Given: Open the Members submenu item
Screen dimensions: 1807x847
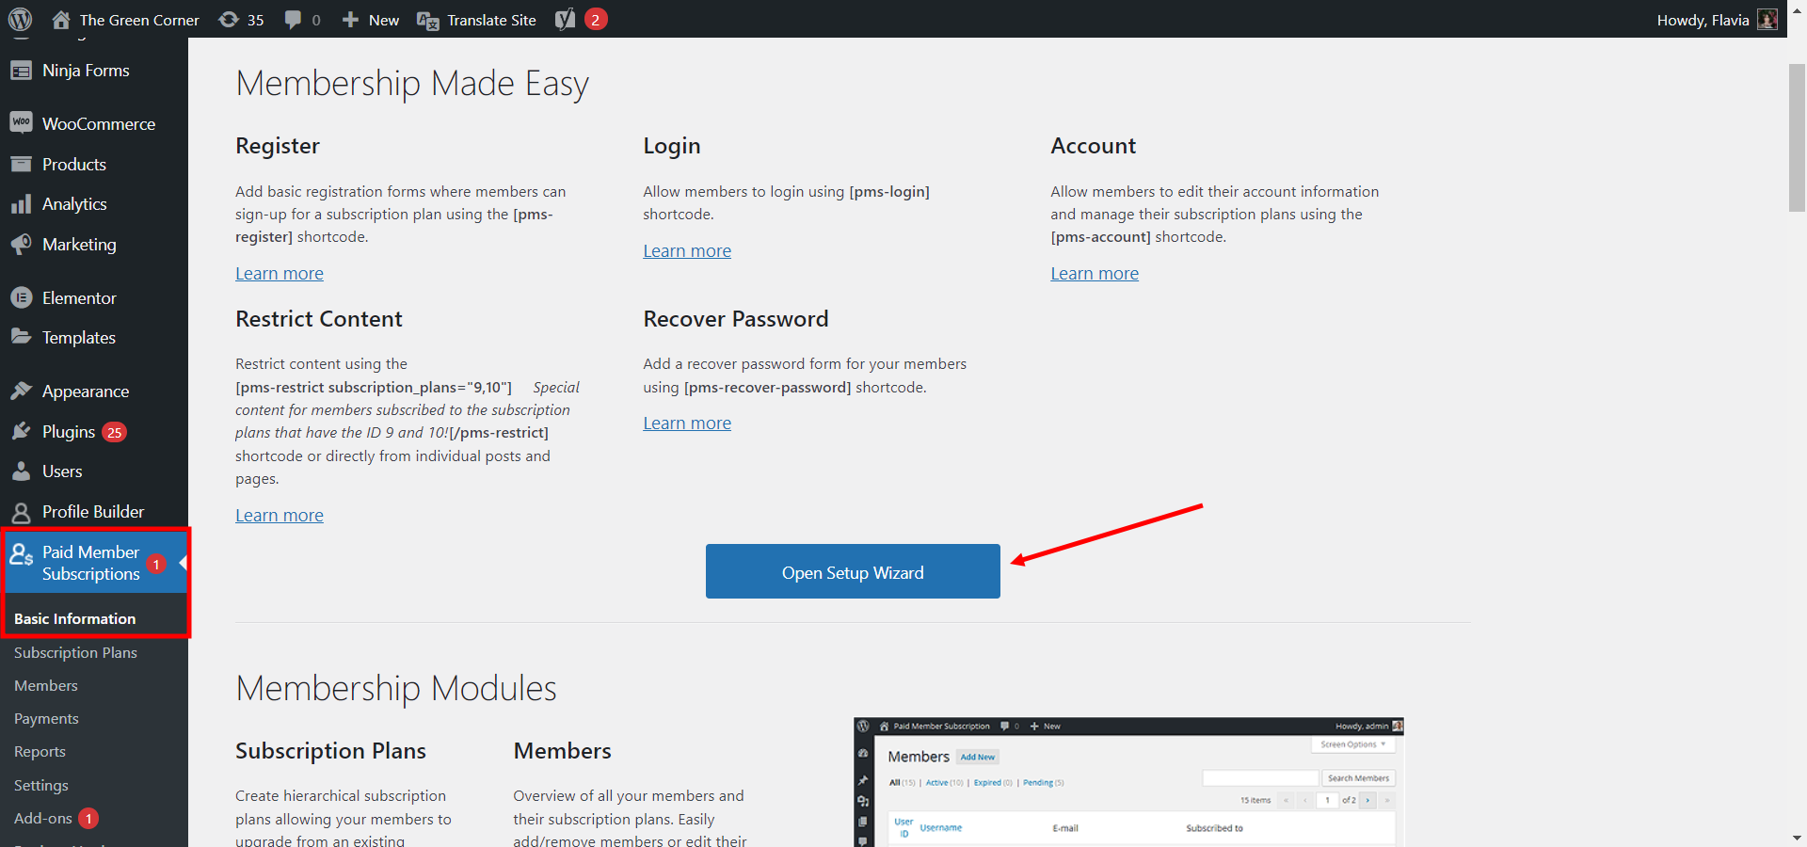Looking at the screenshot, I should 46,686.
